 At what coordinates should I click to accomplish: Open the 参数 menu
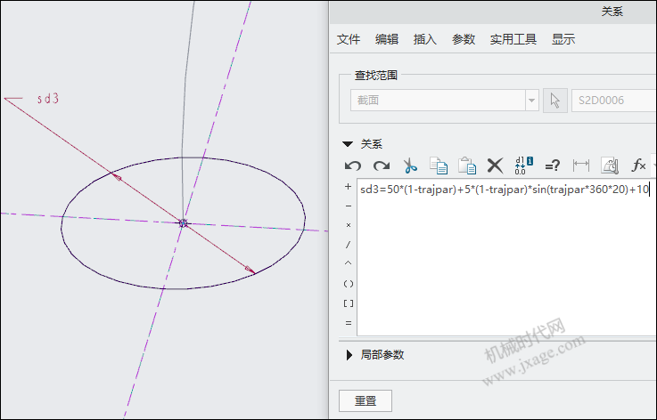coord(464,39)
